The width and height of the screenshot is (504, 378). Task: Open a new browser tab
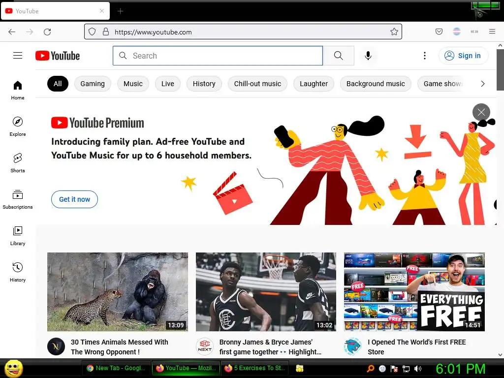click(120, 11)
